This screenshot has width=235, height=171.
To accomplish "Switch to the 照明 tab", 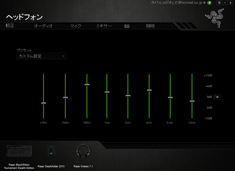I will (x=150, y=26).
